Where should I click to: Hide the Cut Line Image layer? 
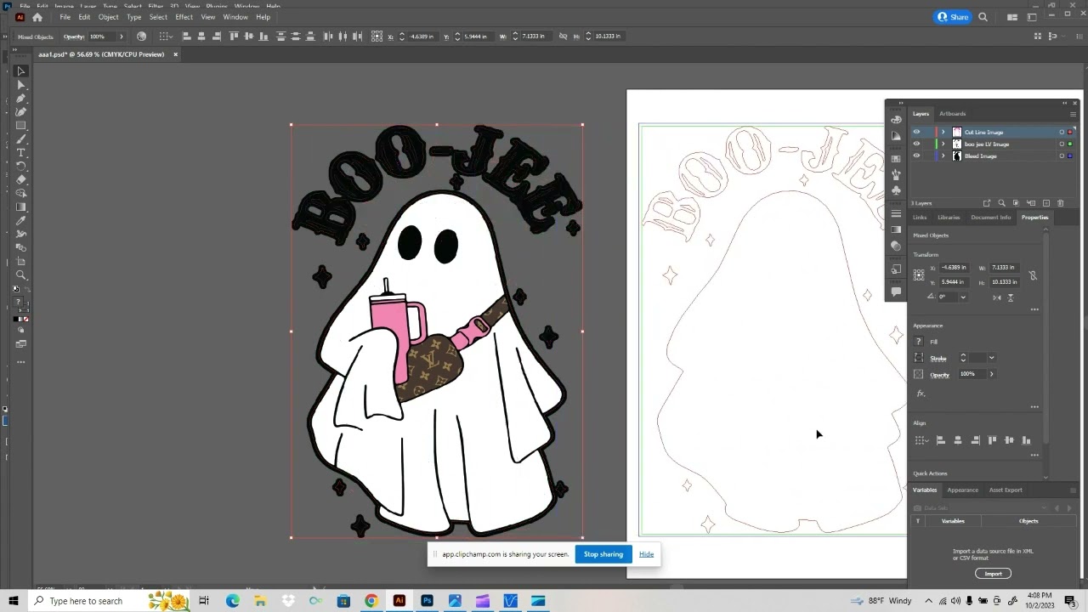coord(916,133)
